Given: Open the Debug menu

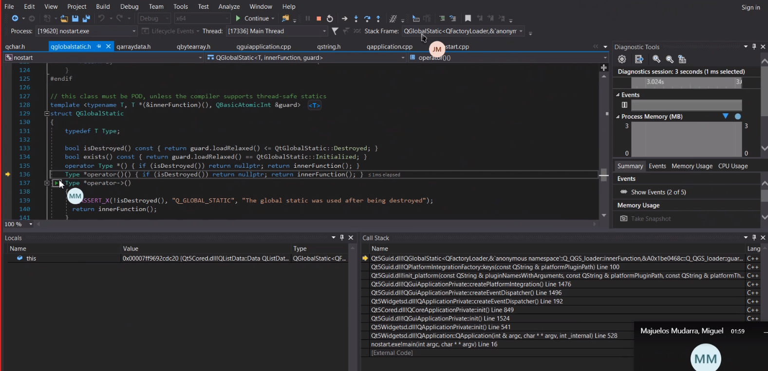Looking at the screenshot, I should [x=129, y=6].
